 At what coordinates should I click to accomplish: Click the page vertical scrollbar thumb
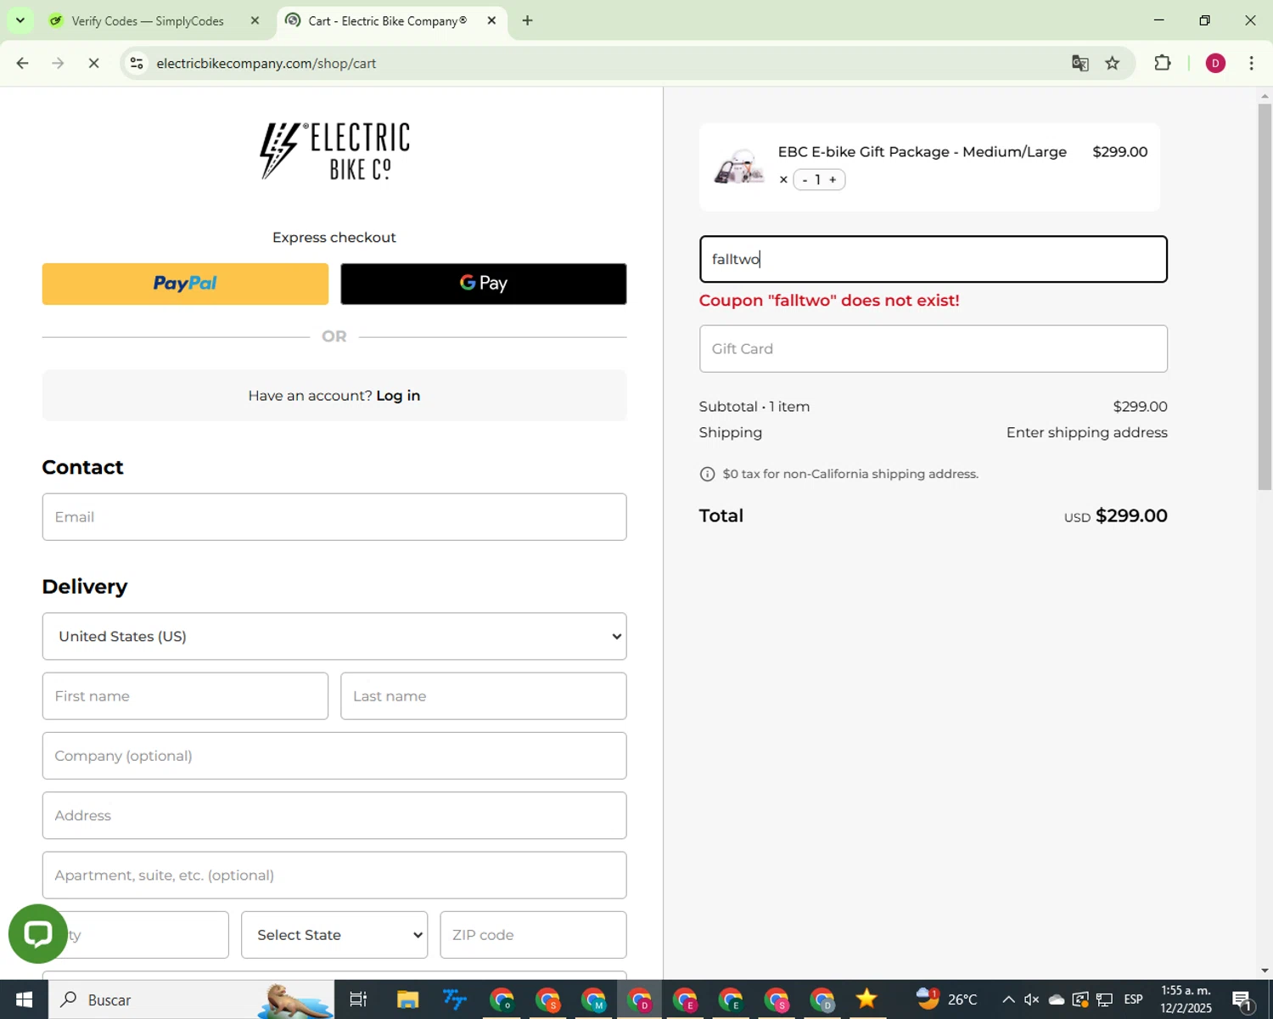[1265, 296]
